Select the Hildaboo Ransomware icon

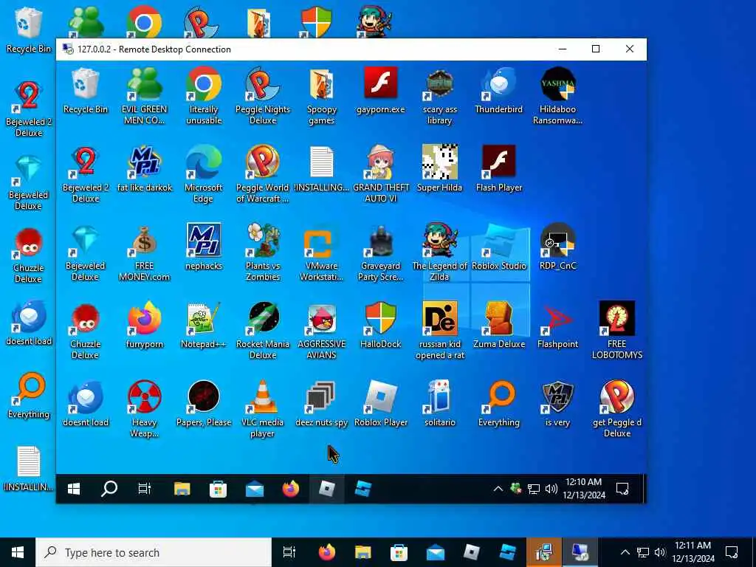pos(557,84)
